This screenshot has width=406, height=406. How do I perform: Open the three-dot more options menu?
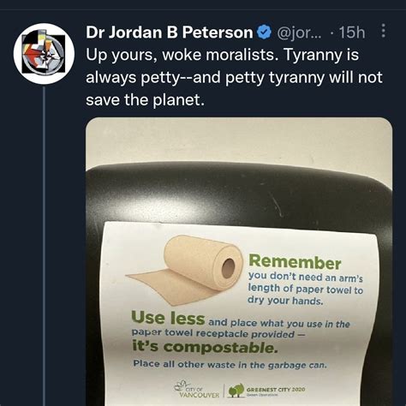point(384,31)
